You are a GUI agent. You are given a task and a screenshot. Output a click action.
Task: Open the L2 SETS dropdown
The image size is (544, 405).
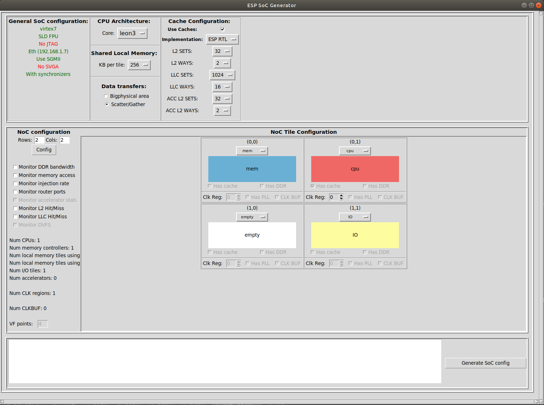222,51
